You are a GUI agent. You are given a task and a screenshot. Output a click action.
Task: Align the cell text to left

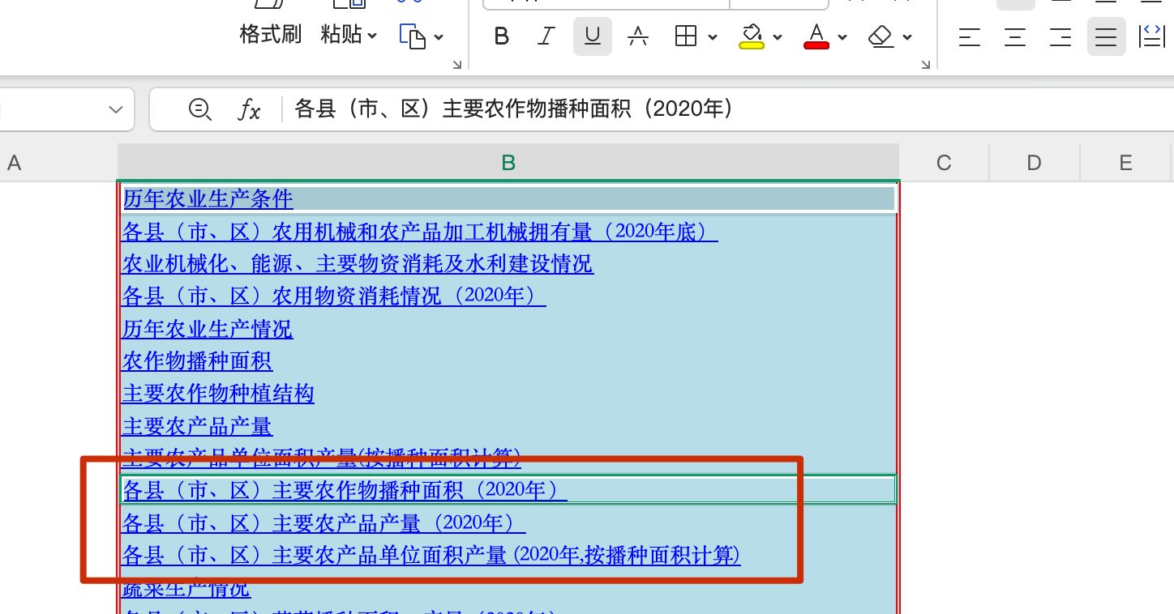970,36
